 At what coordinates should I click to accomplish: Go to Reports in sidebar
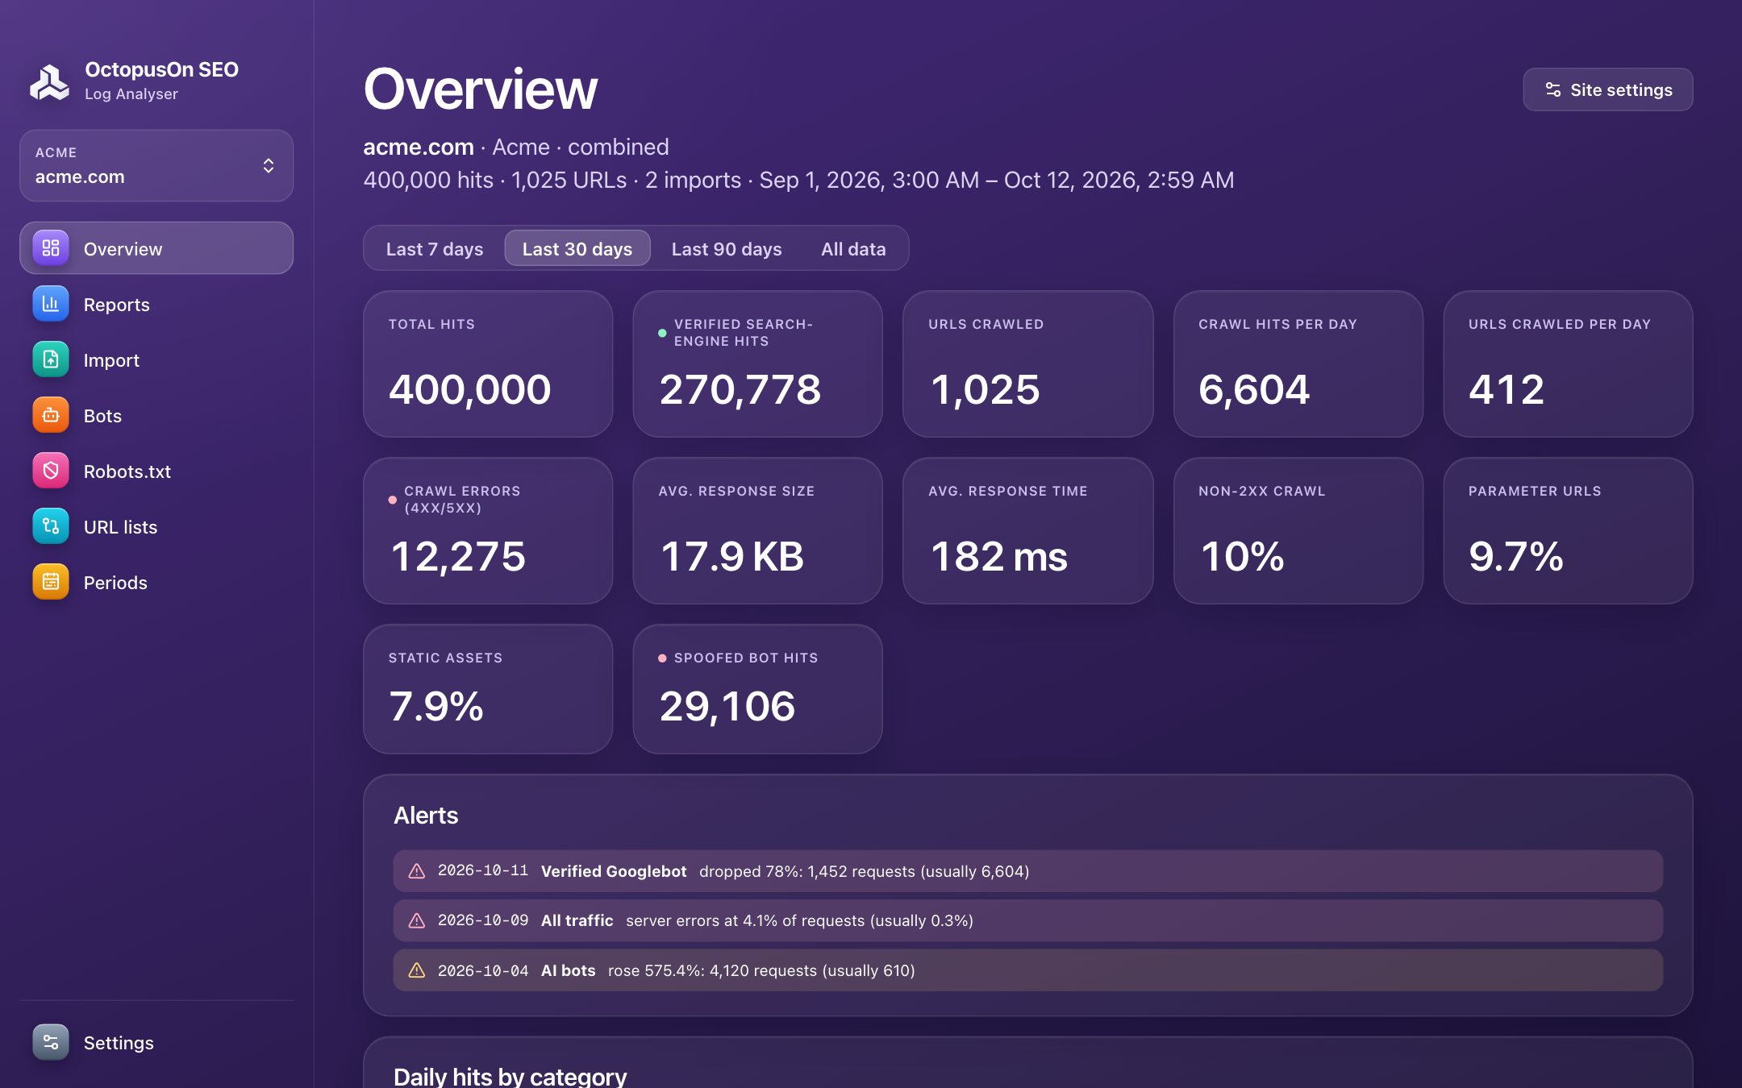point(156,304)
